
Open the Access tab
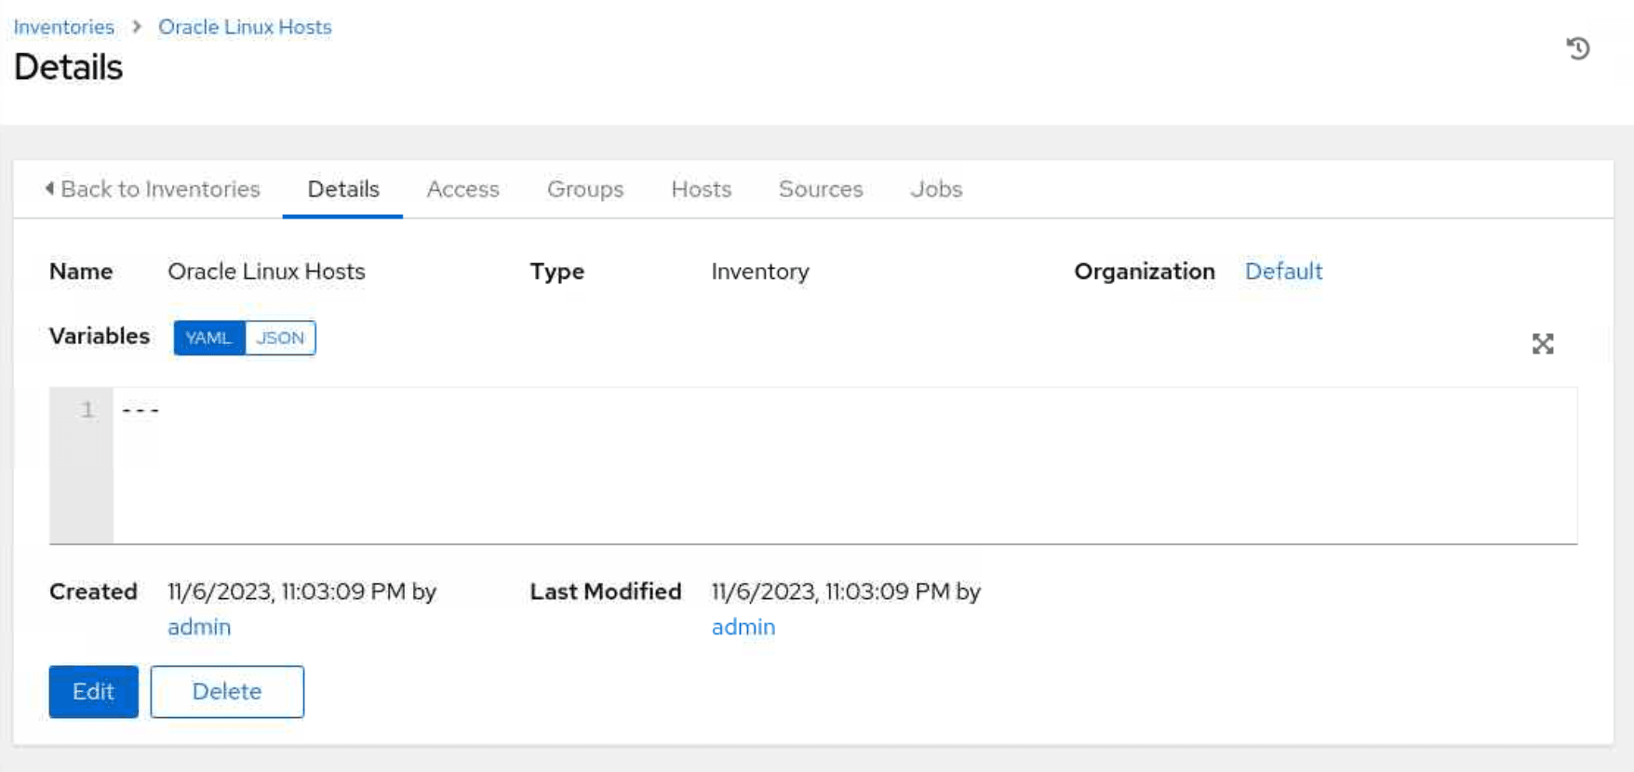[x=463, y=189]
